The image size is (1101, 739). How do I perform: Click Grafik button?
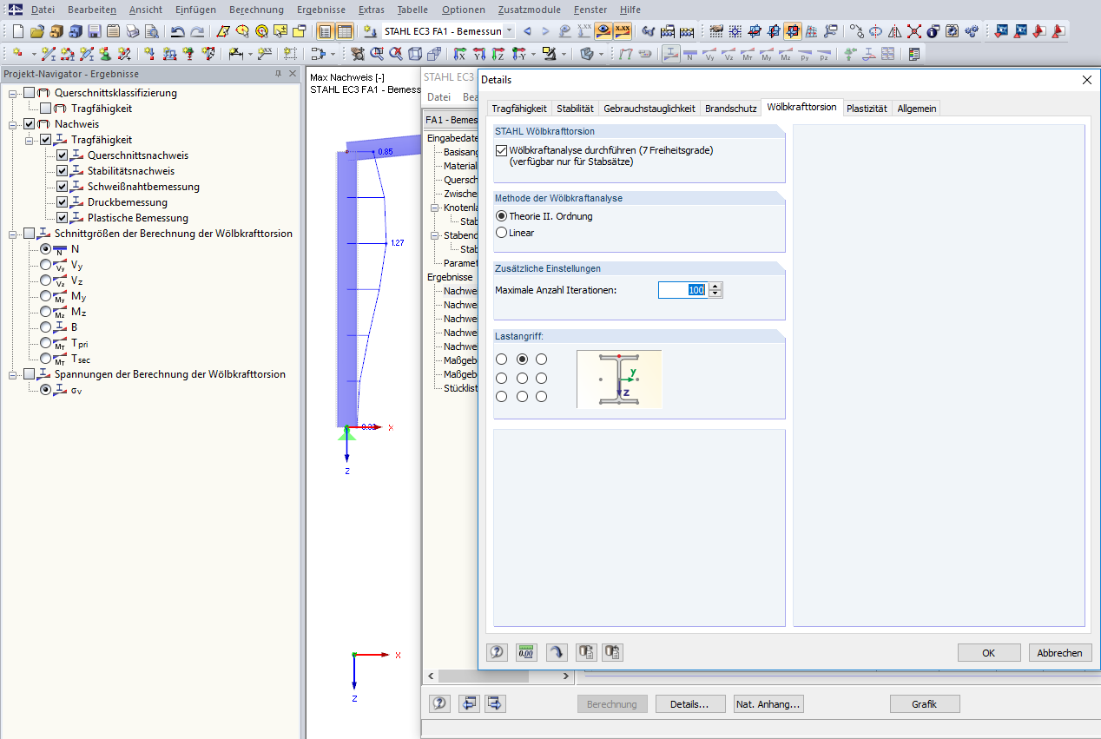(925, 704)
